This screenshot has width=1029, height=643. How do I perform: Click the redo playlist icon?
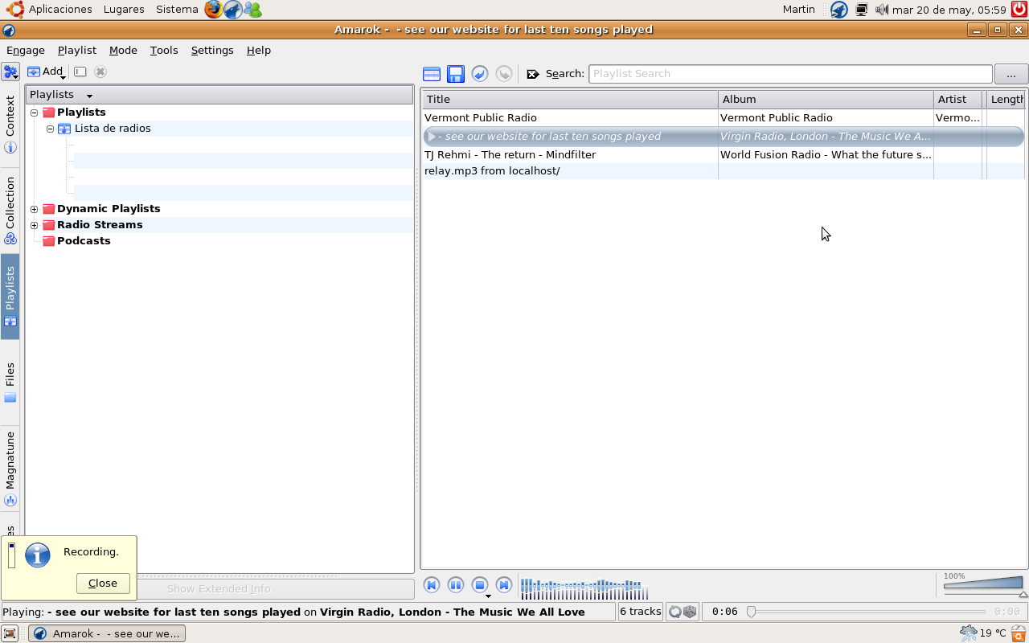(x=504, y=74)
